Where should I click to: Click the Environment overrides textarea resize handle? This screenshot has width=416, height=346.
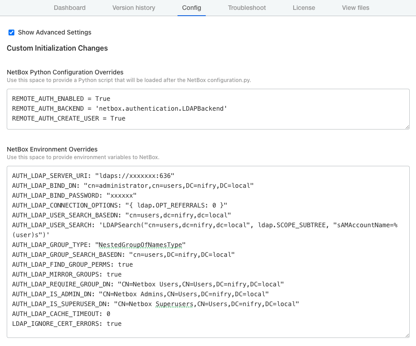click(407, 335)
